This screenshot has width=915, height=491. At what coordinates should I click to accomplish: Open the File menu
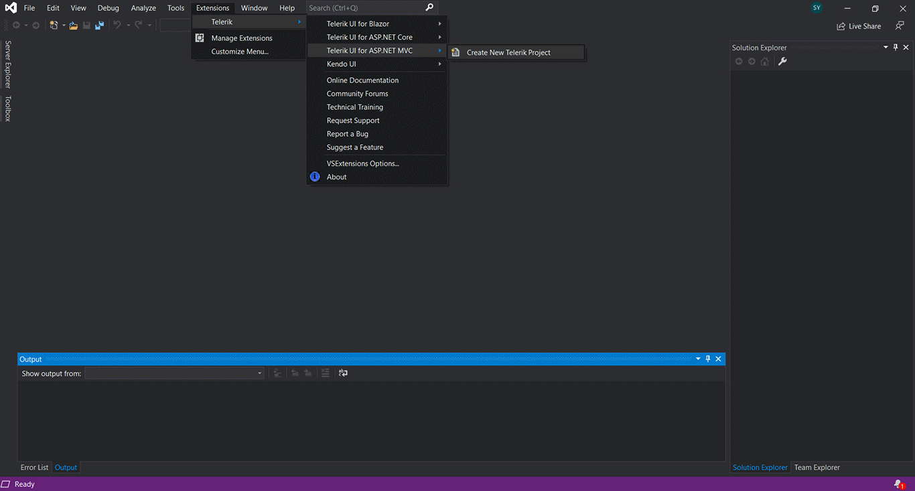click(29, 8)
